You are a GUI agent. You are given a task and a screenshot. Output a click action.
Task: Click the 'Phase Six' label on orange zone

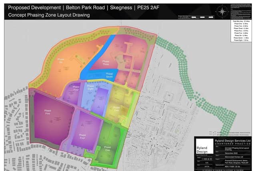pyautogui.click(x=61, y=60)
